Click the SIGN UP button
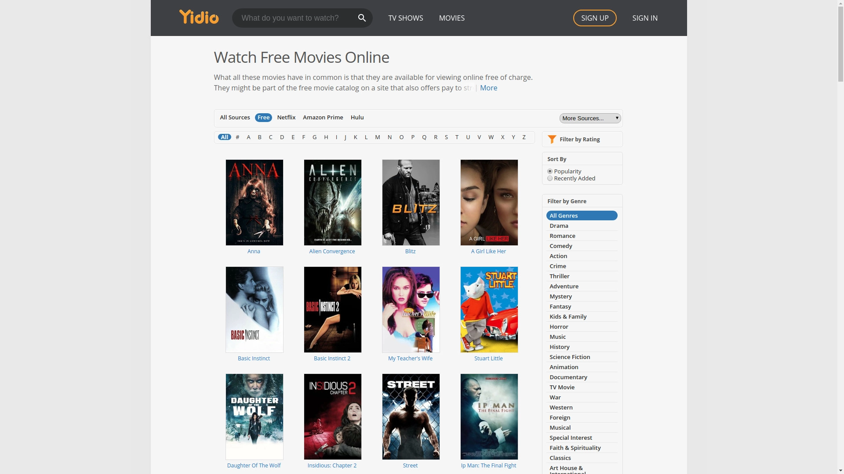 coord(594,18)
